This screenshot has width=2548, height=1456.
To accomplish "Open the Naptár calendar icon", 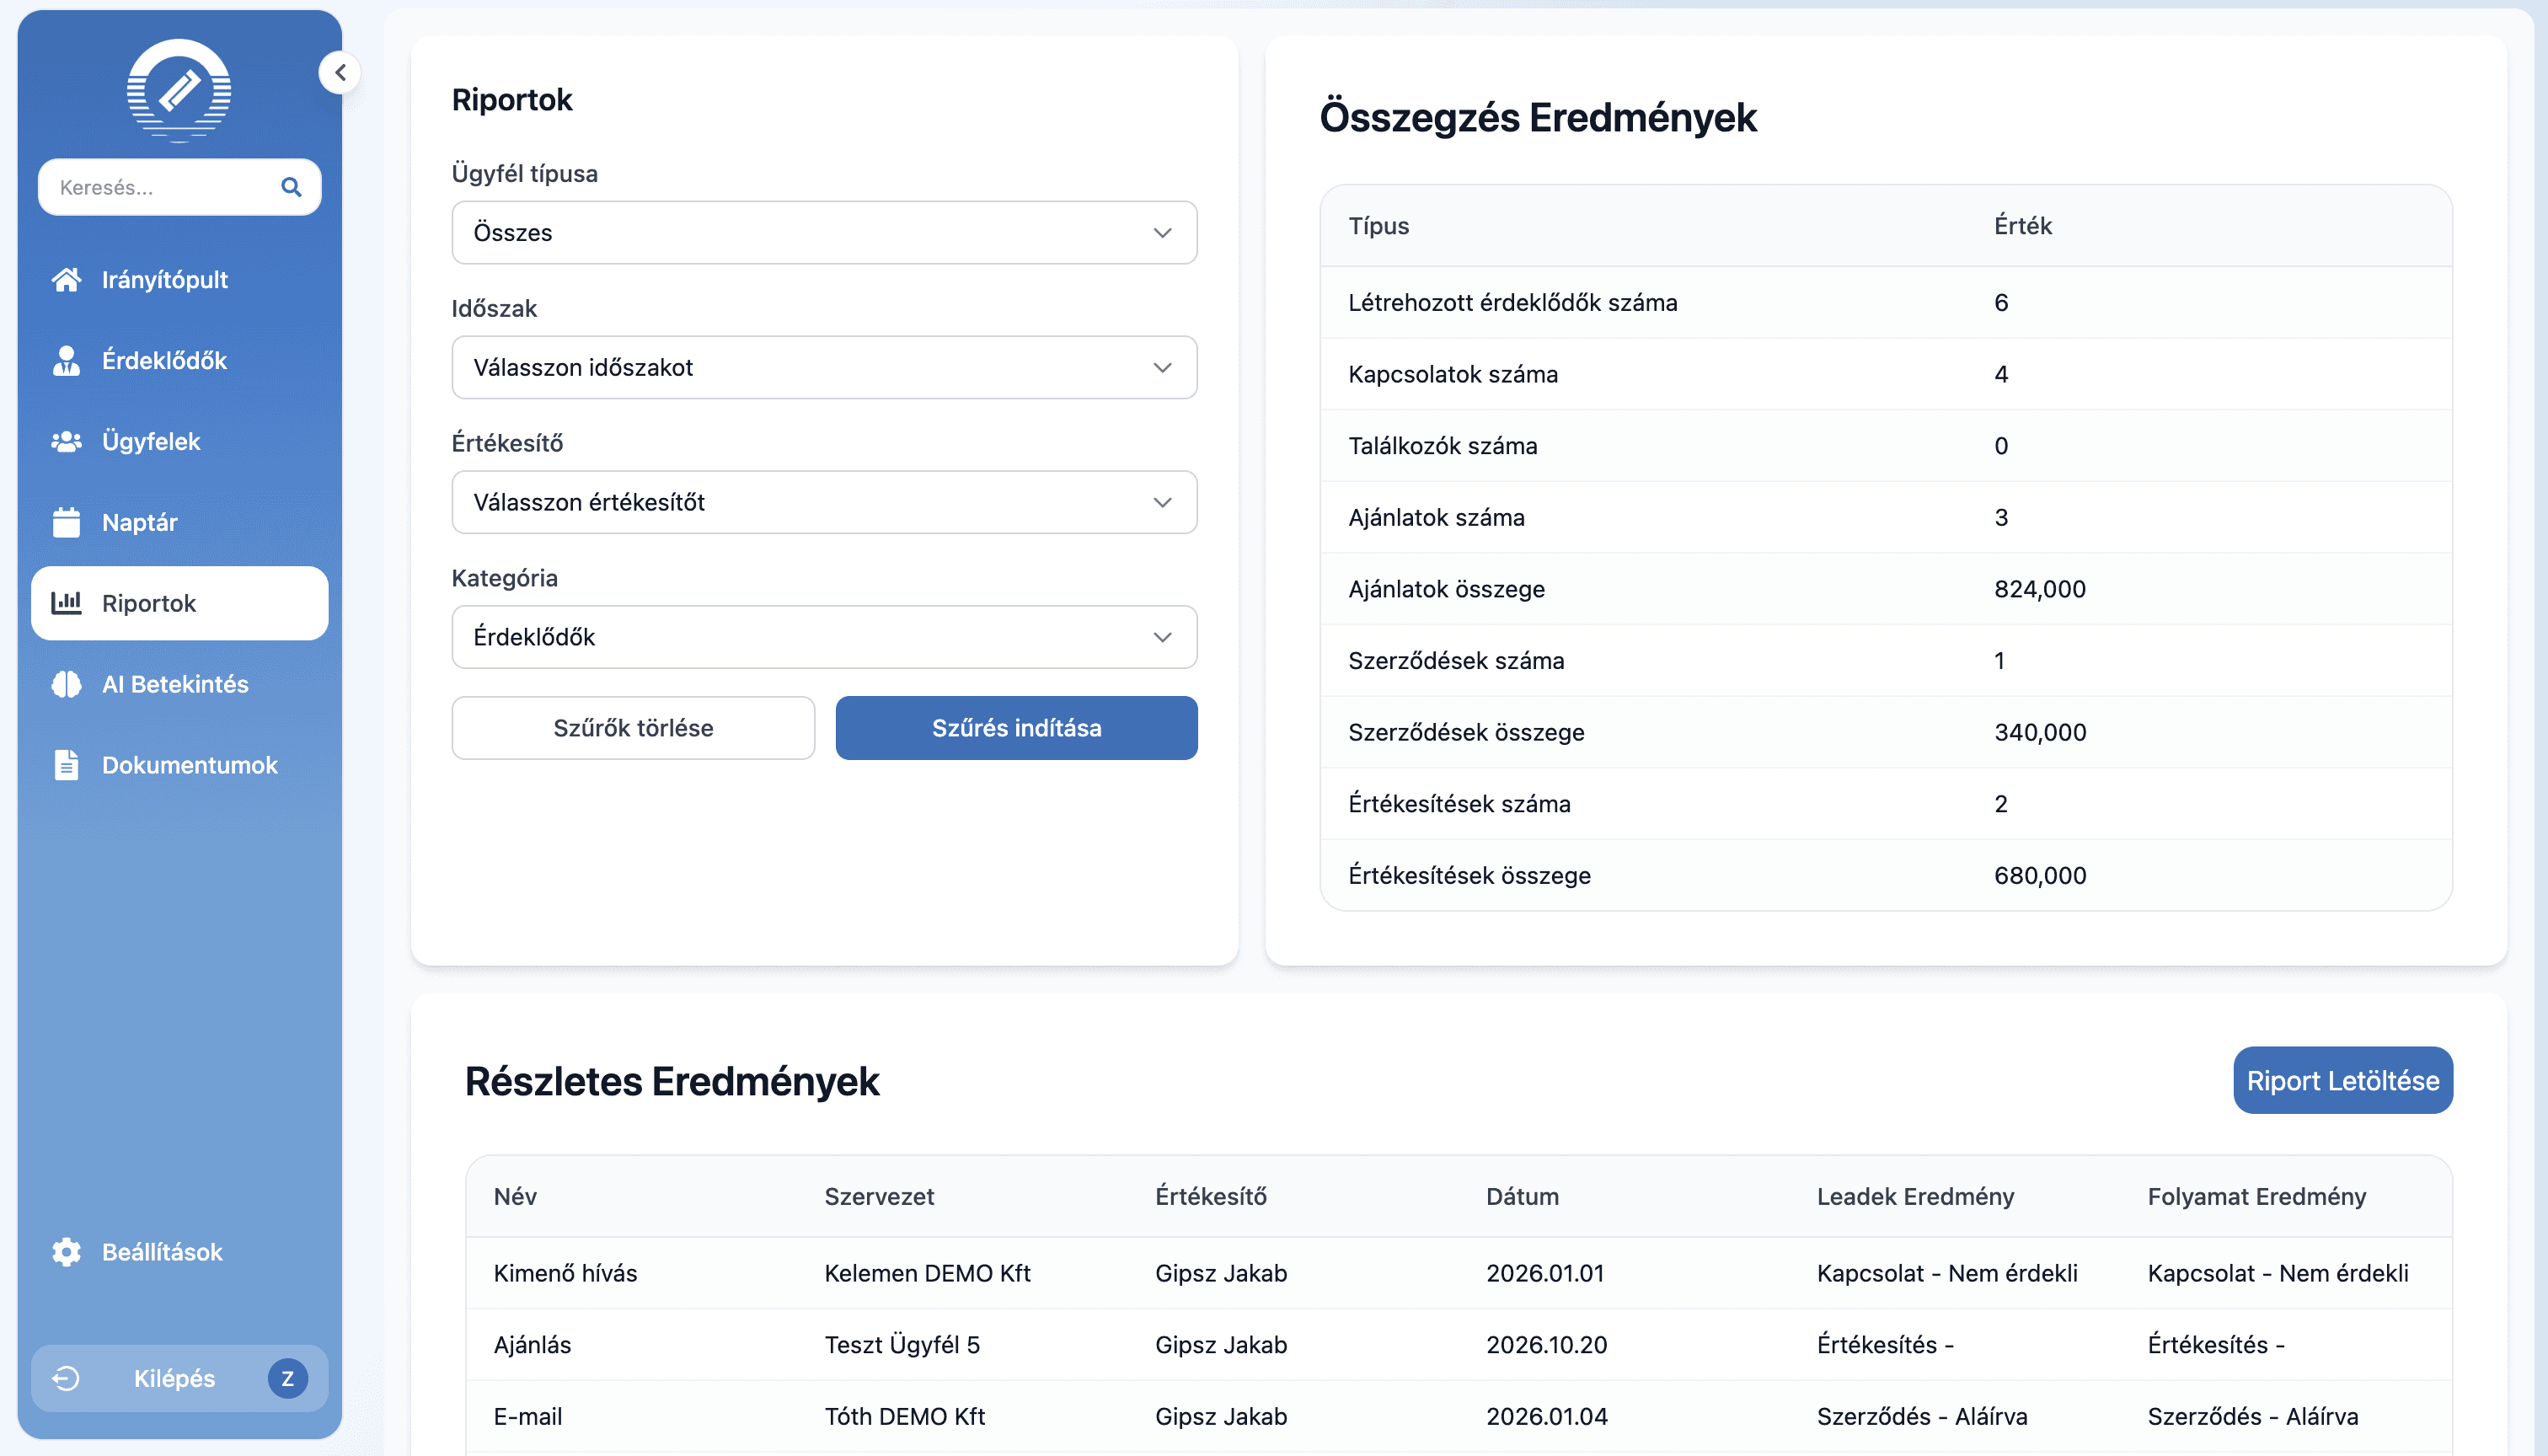I will tap(66, 522).
